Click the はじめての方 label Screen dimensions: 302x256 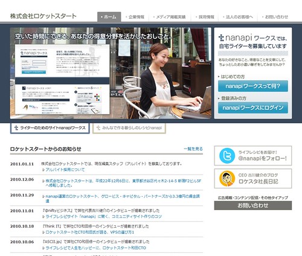(x=233, y=77)
